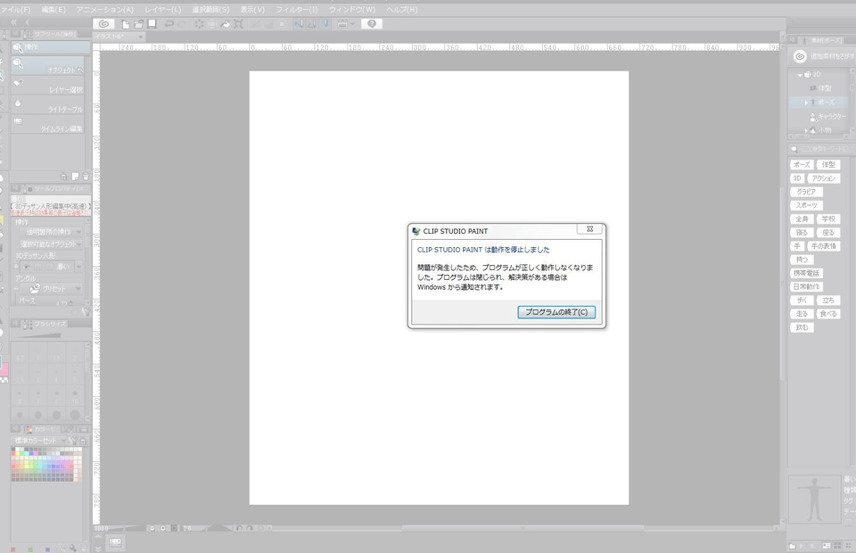Click the help question mark icon in the toolbar
Screen dimensions: 856x553
click(371, 24)
